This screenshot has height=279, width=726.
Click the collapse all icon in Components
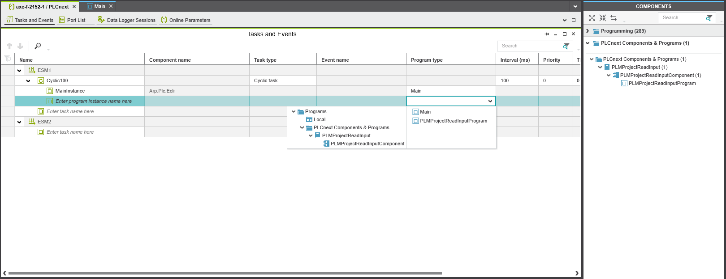(x=603, y=18)
